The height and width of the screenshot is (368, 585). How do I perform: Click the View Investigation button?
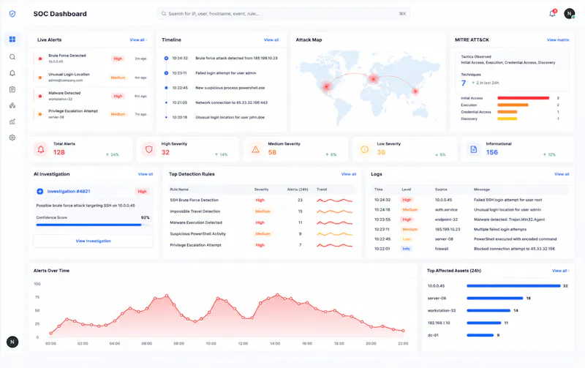94,241
